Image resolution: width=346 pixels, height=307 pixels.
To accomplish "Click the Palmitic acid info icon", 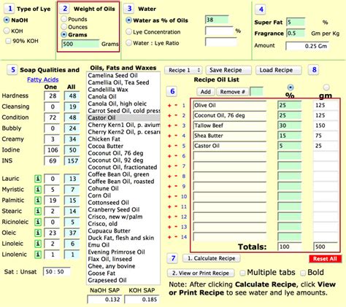I will (x=38, y=201).
